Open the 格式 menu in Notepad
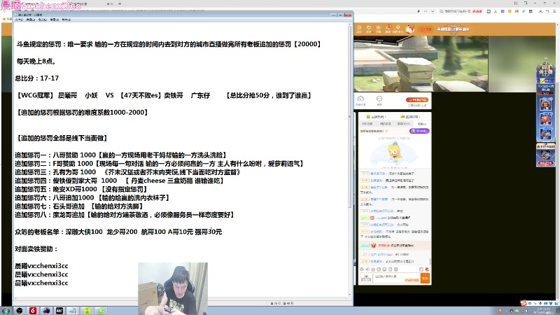The width and height of the screenshot is (560, 315). click(x=43, y=20)
